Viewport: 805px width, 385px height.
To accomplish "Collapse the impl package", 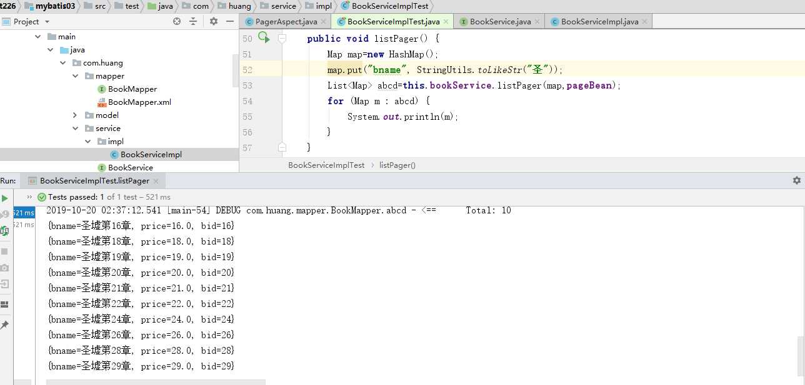I will [x=88, y=142].
